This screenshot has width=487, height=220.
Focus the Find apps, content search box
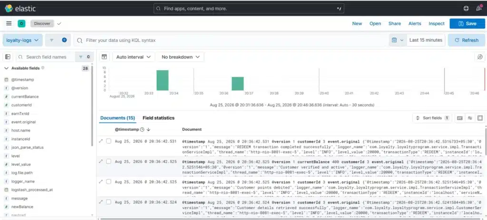pyautogui.click(x=249, y=9)
